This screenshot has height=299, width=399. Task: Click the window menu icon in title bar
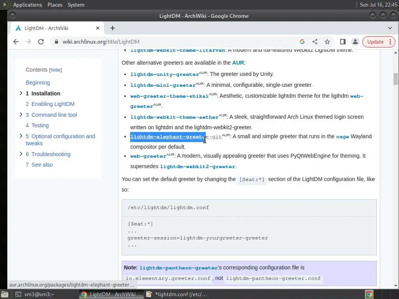pos(12,16)
